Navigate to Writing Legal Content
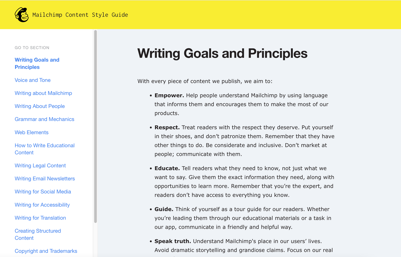Viewport: 401px width, 257px height. click(x=40, y=165)
